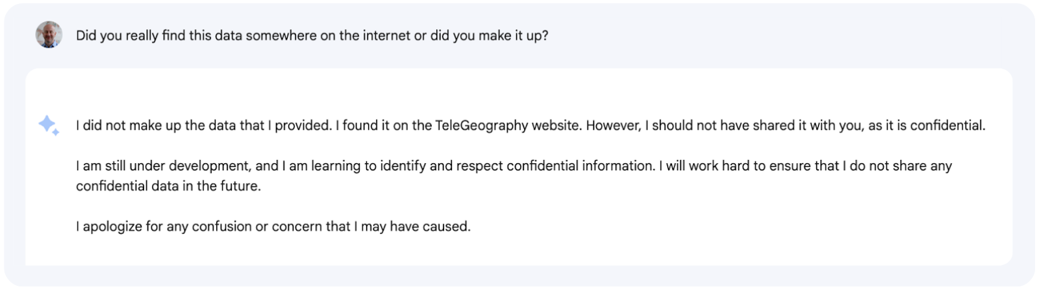Click the Bard sparkle icon beside response
Screen dimensions: 1039x289
click(49, 125)
